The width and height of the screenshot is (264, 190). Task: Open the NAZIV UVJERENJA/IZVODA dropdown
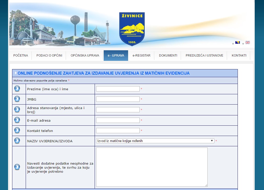(x=155, y=141)
